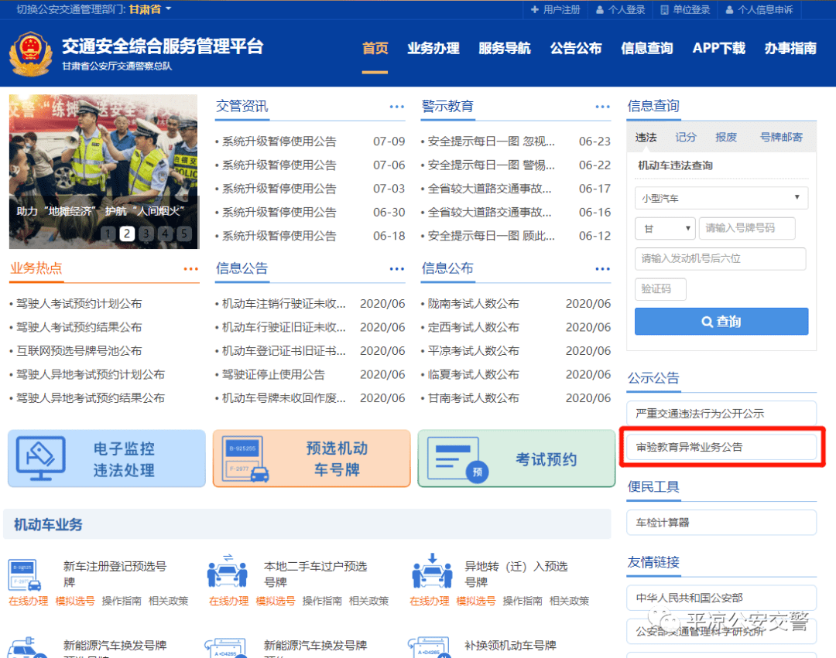
Task: Click 相关政策 under 新车注册登记预选号牌
Action: click(x=169, y=601)
